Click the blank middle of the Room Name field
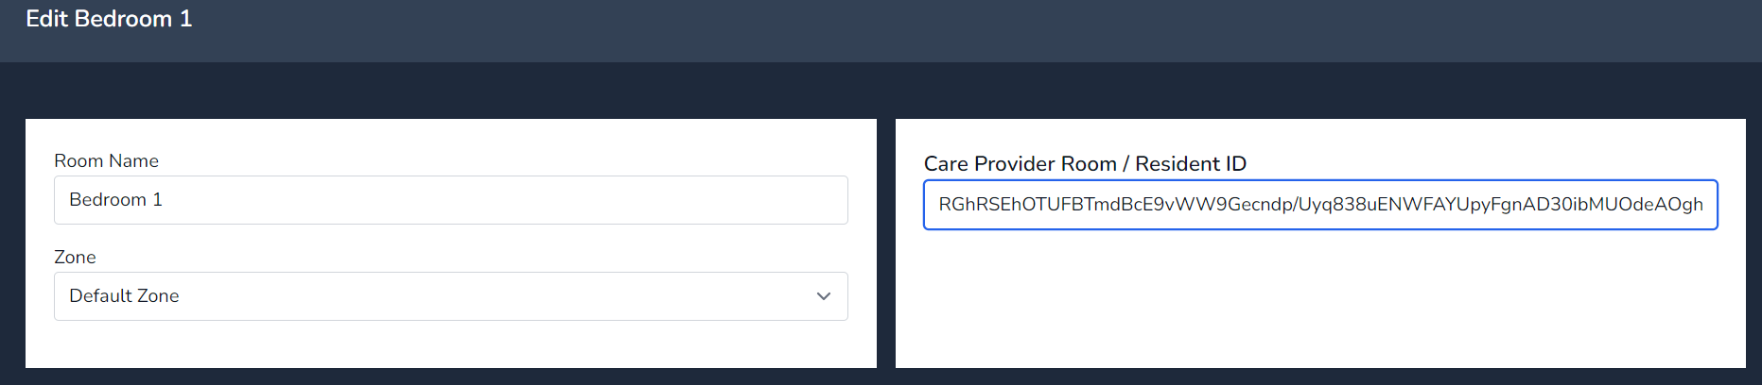This screenshot has height=385, width=1762. (473, 200)
